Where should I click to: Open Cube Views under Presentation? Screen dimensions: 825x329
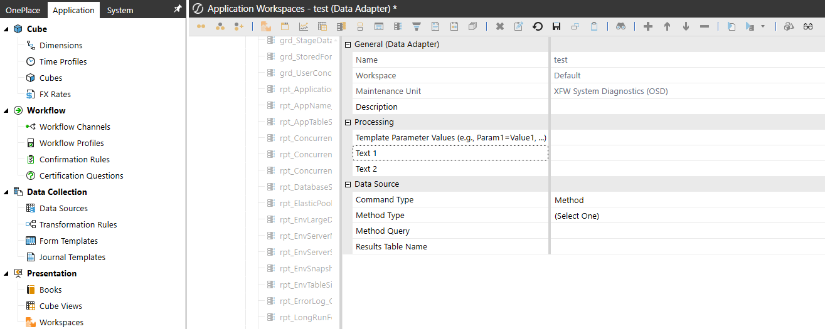[x=60, y=306]
